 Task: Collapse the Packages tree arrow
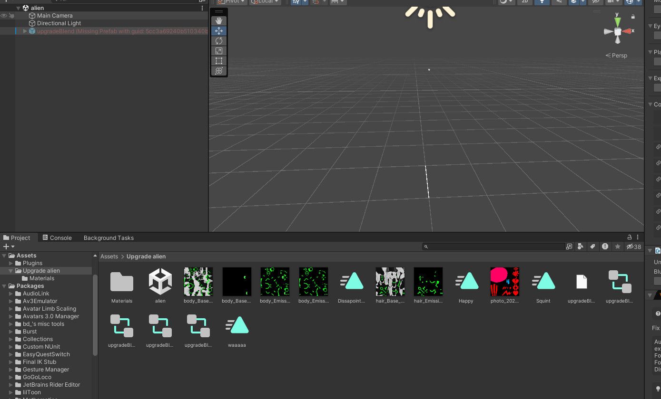(4, 286)
